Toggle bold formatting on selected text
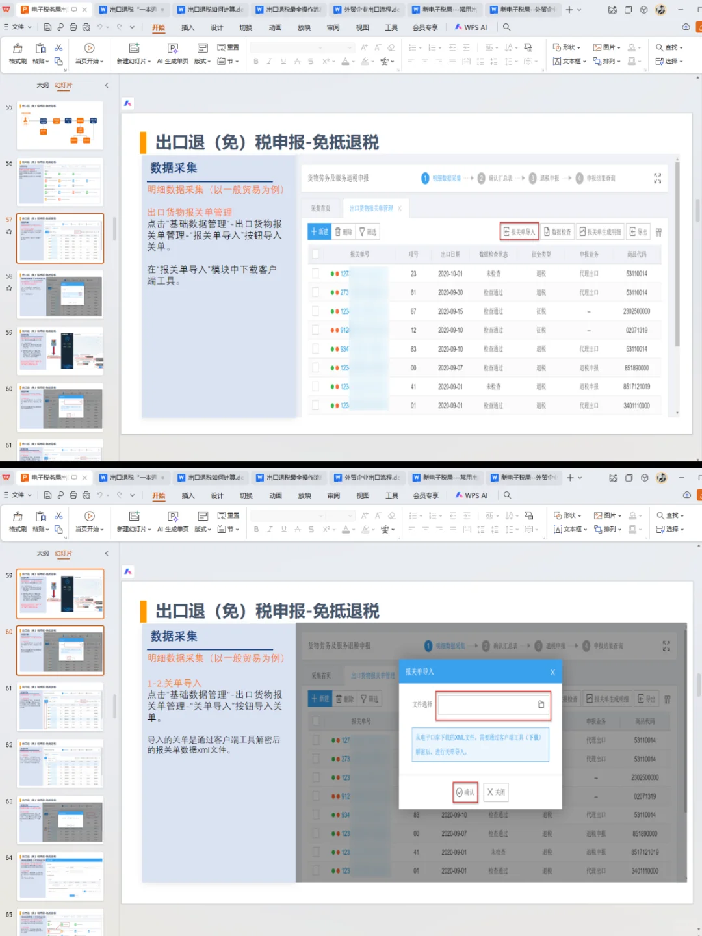Screen dimensions: 702x936 click(x=257, y=60)
